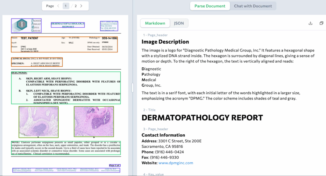
Task: Go to the previous page arrow
Action: [x=58, y=6]
